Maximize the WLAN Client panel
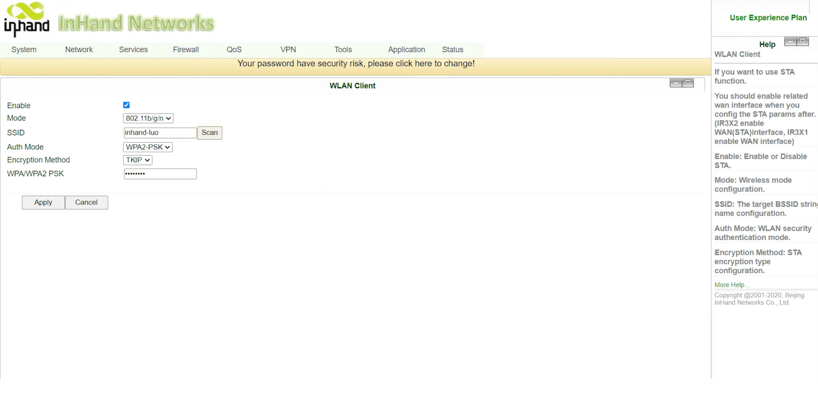The height and width of the screenshot is (394, 818). click(688, 82)
